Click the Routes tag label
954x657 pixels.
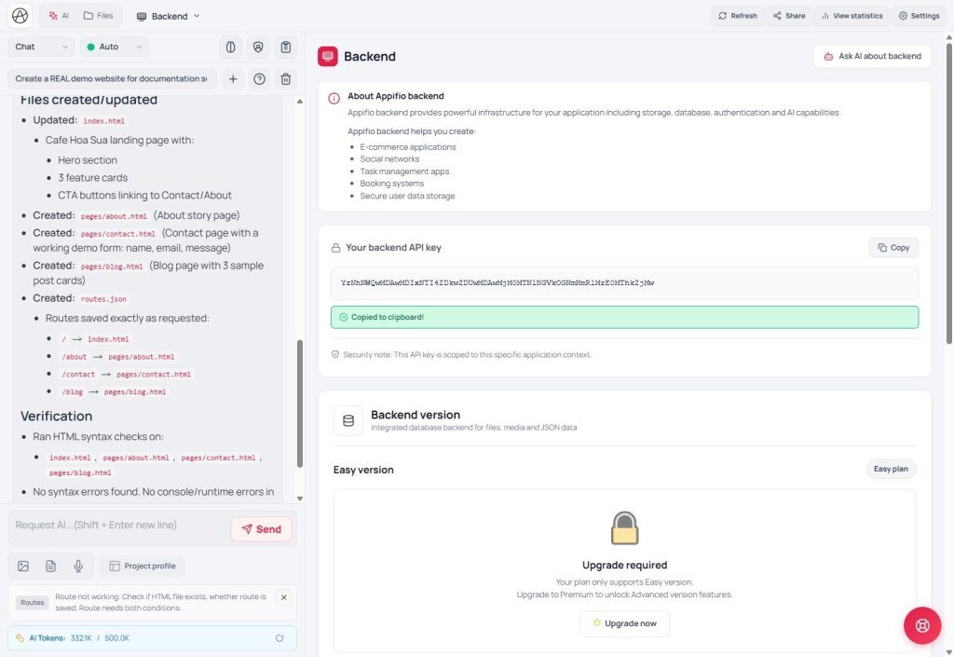click(x=33, y=603)
